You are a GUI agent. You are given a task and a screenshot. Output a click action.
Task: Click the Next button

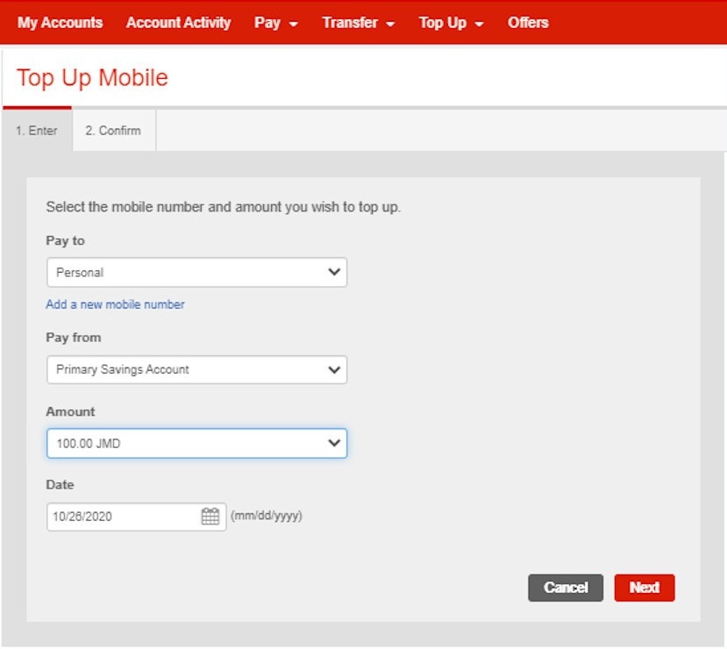[x=645, y=588]
